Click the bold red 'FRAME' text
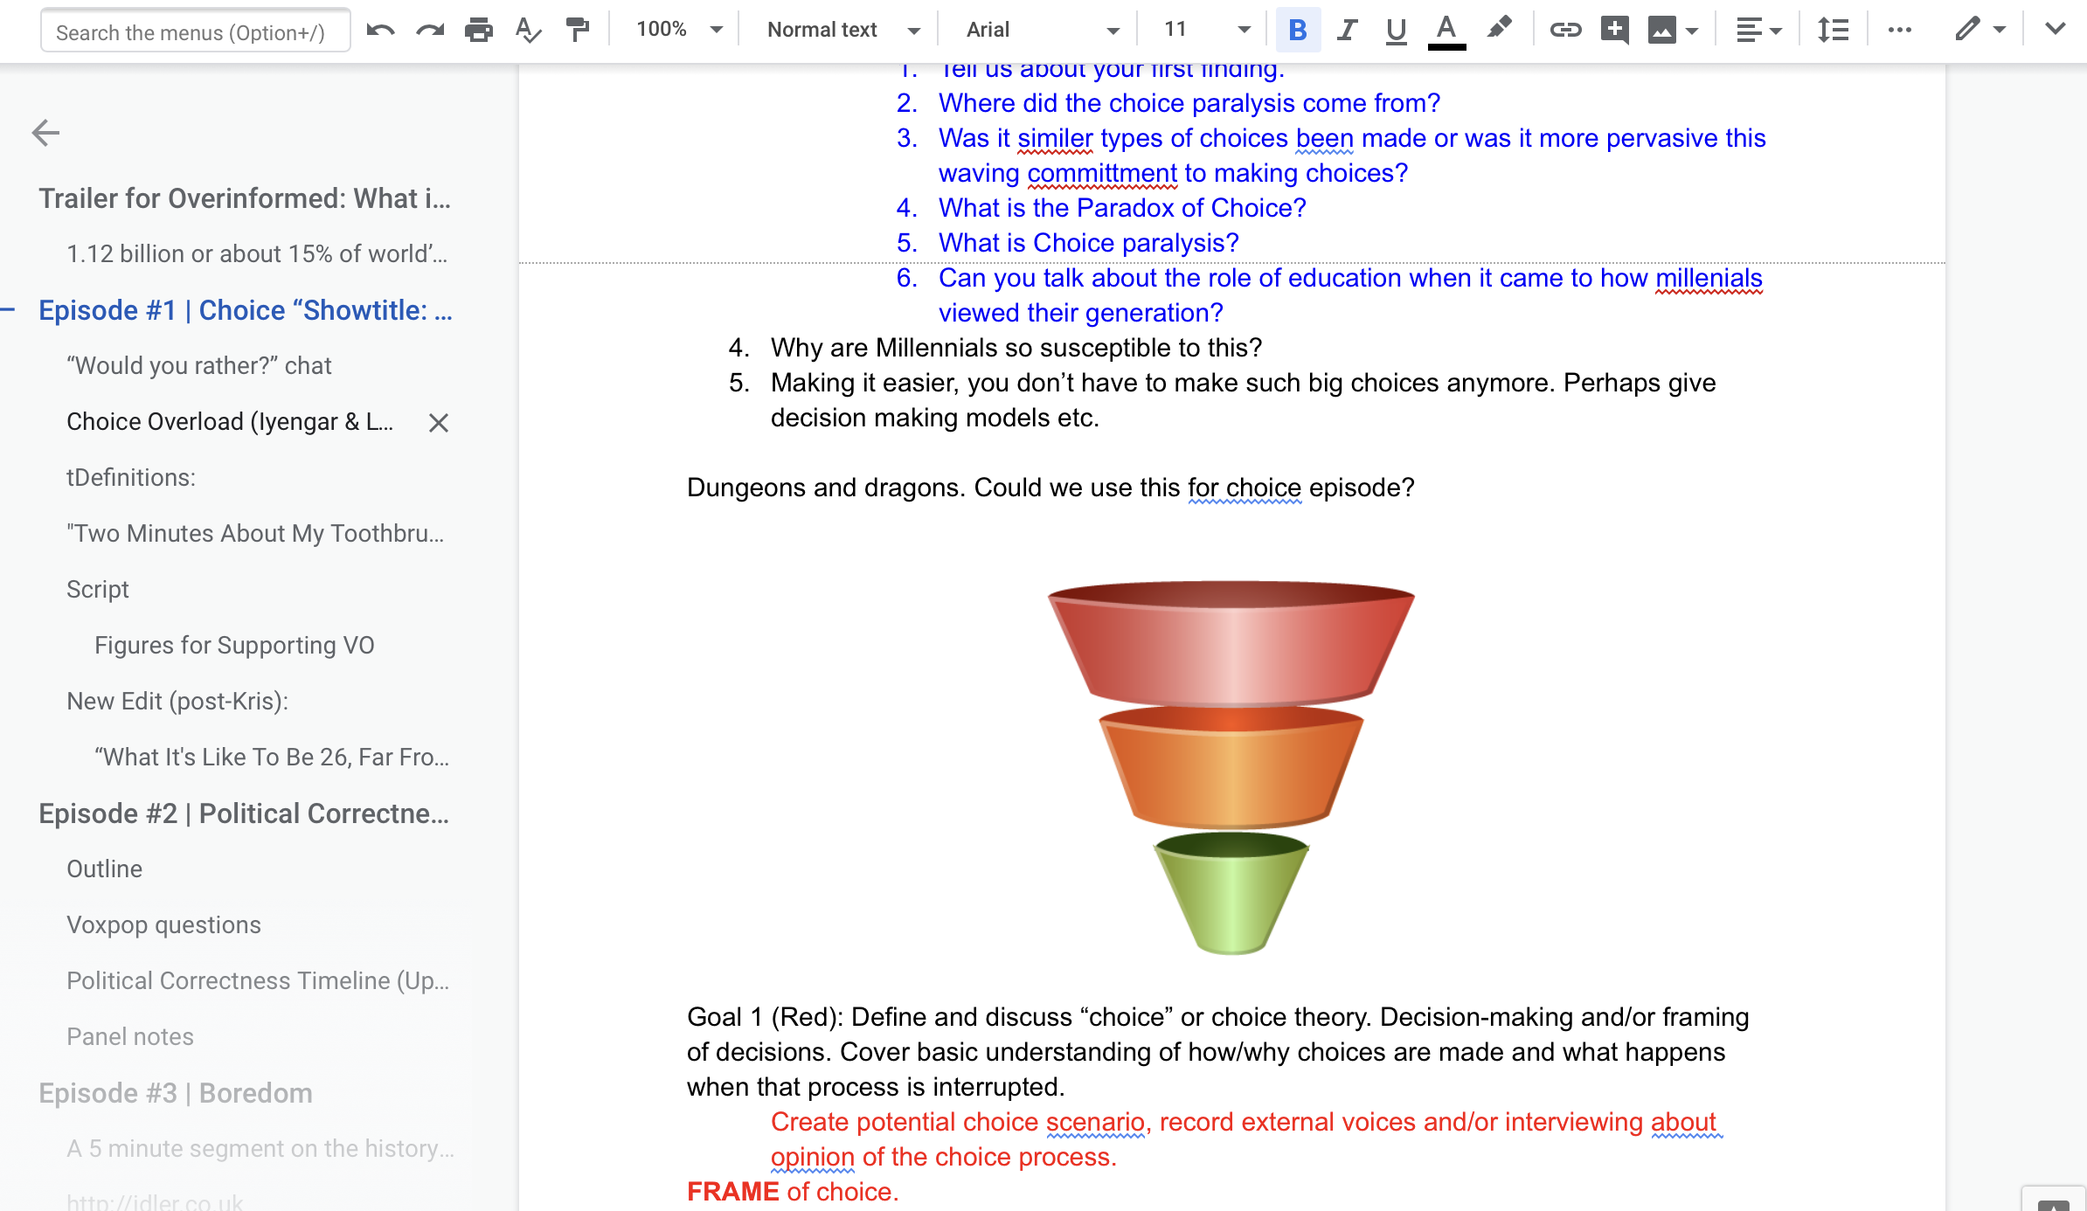2087x1211 pixels. (x=732, y=1192)
